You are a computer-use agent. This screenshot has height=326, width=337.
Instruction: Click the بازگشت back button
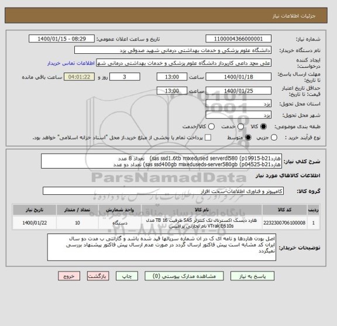pyautogui.click(x=98, y=276)
